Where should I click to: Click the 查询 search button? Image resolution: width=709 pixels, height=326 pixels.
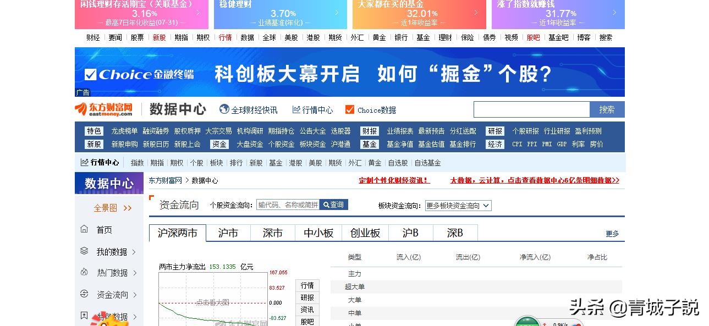(334, 204)
